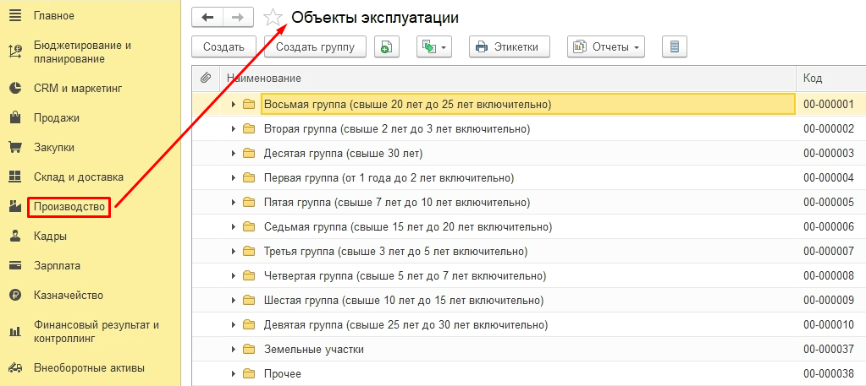Click the code cell 00-000010

tap(829, 325)
